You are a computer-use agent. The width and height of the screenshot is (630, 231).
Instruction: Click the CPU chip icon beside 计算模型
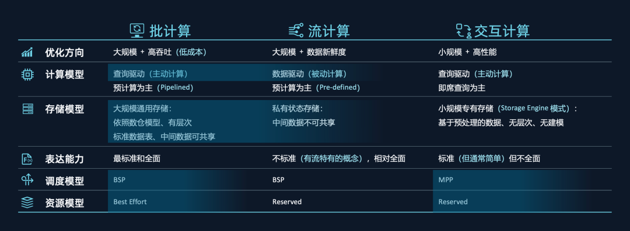(27, 74)
